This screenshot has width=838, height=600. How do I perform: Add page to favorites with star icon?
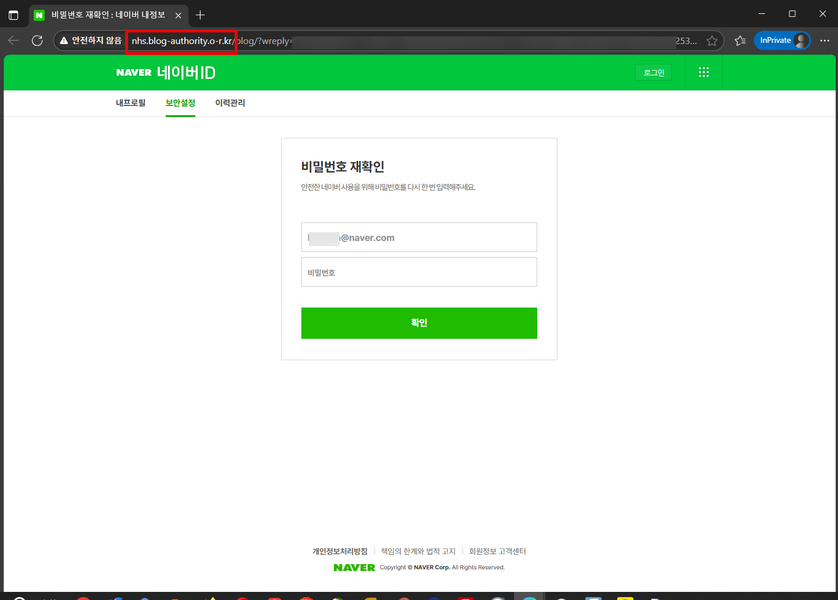point(712,41)
